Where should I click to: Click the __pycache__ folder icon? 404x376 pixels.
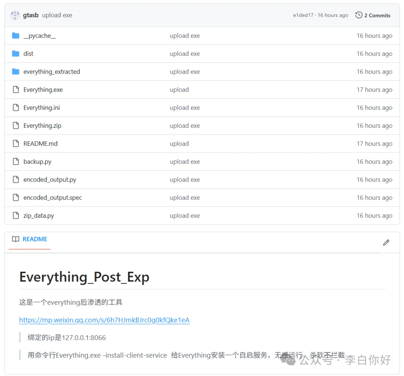(x=16, y=36)
